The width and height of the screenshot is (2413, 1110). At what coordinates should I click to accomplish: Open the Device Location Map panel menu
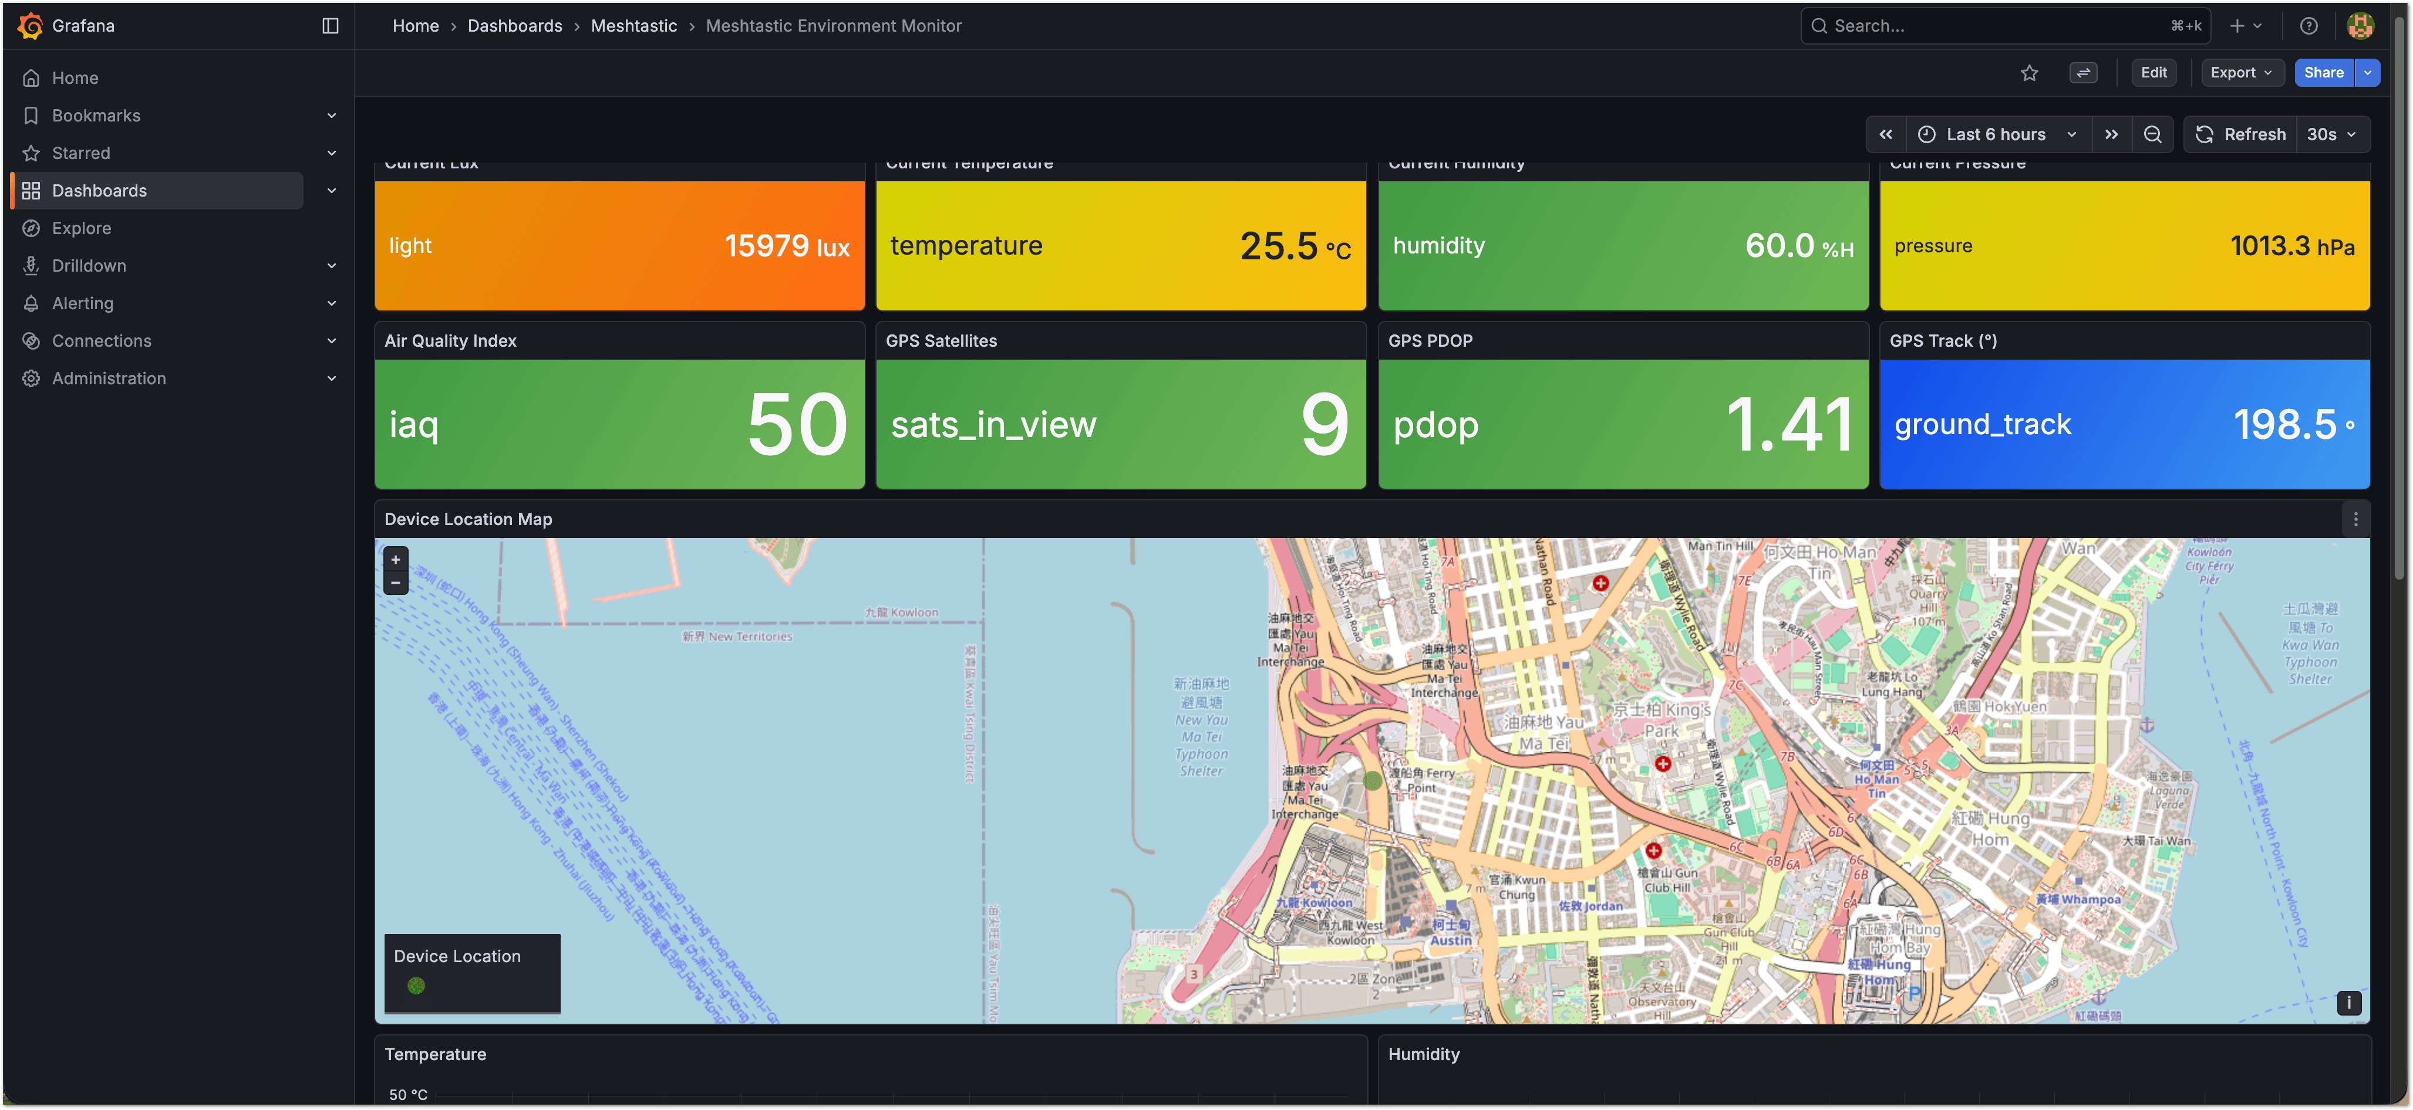pyautogui.click(x=2356, y=519)
